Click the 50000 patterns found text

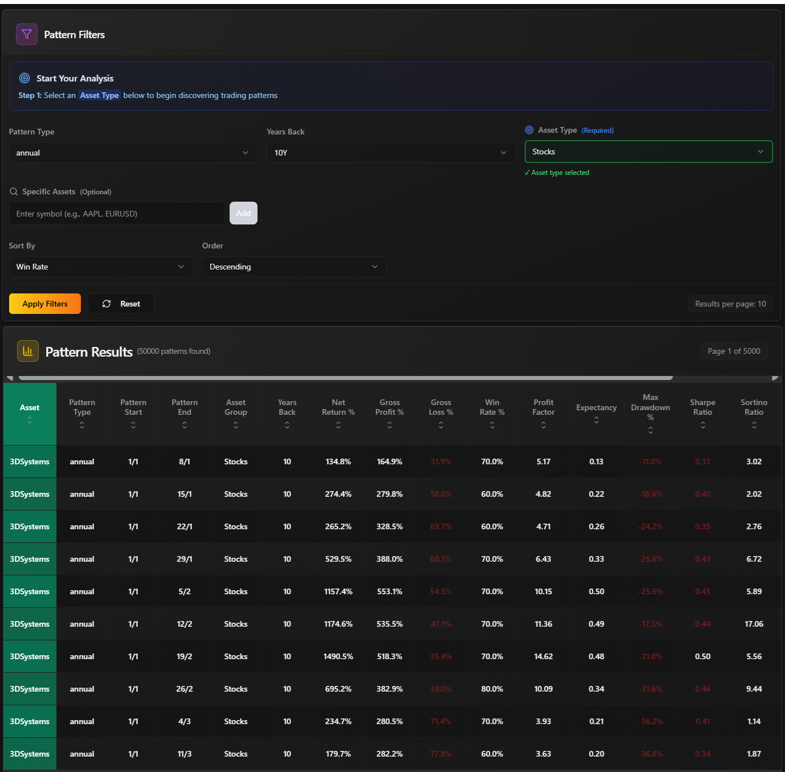174,351
